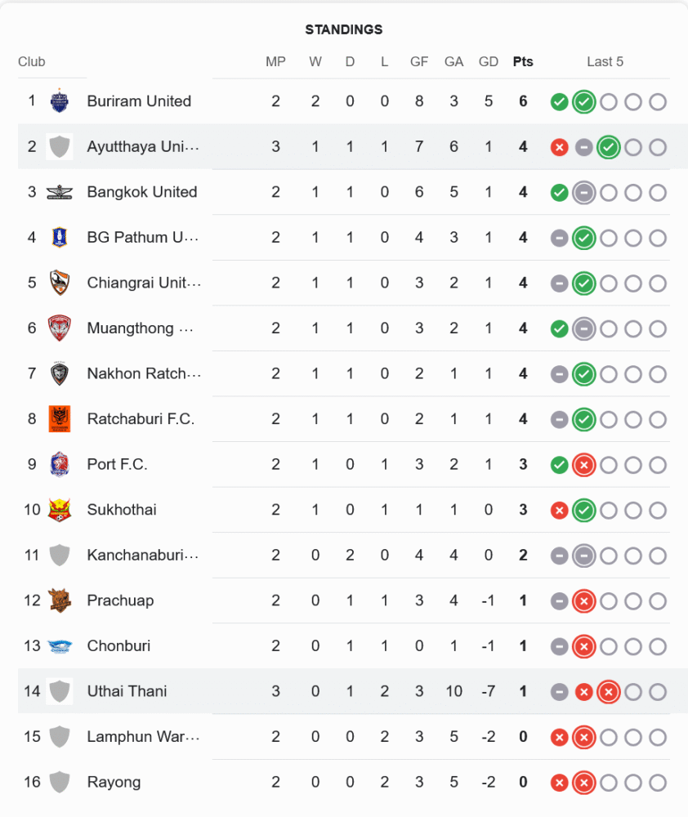The image size is (688, 817).
Task: Click the MP column header
Action: click(275, 61)
